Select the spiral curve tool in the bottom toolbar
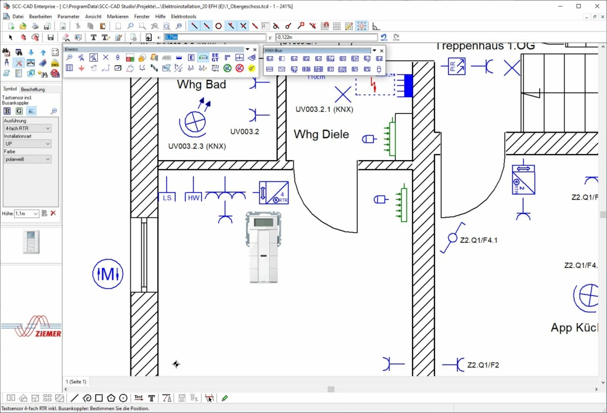Image resolution: width=607 pixels, height=413 pixels. pyautogui.click(x=87, y=398)
